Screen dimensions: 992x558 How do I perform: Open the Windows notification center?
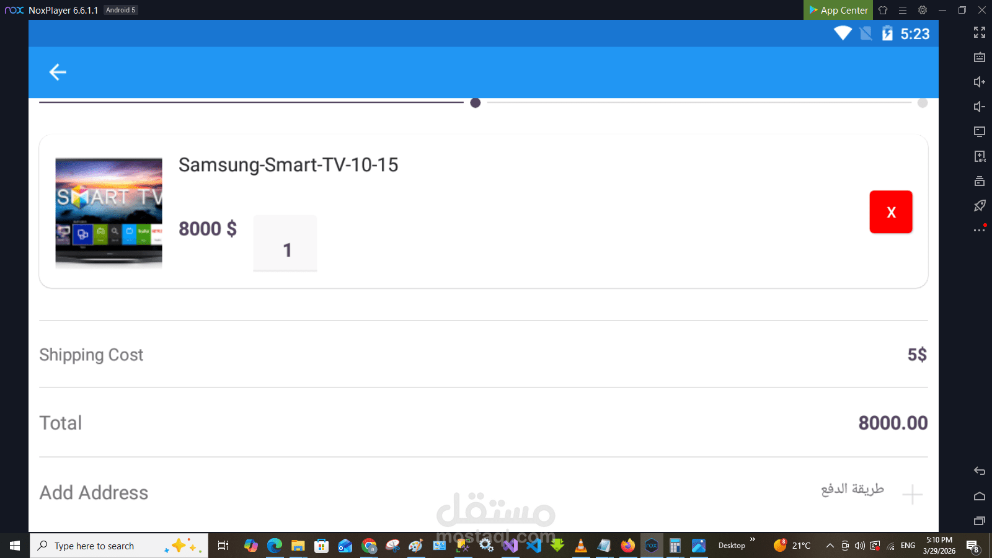pos(973,546)
